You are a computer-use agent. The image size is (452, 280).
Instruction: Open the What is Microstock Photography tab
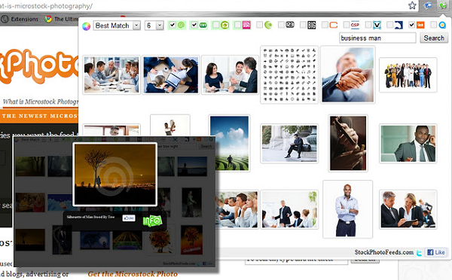(40, 102)
